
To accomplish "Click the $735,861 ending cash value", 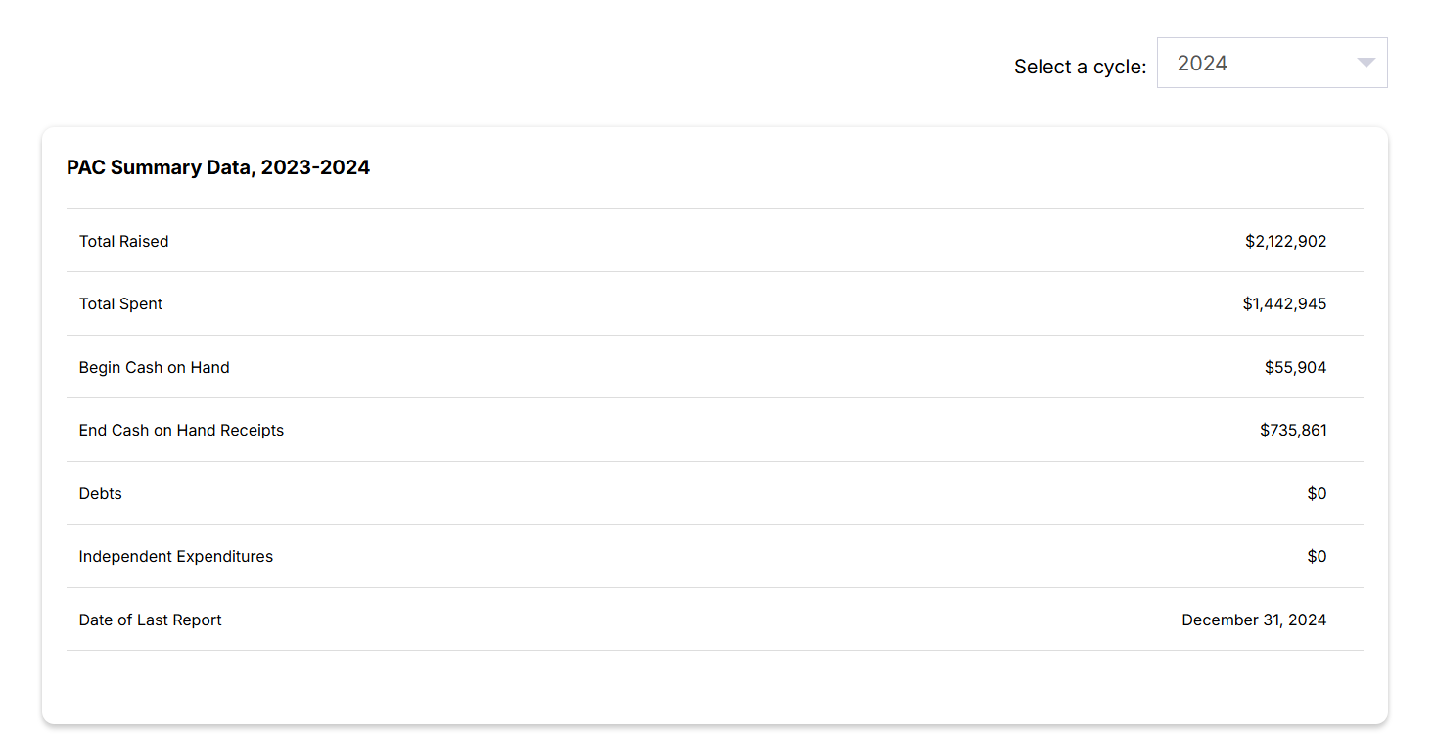I will (x=1293, y=430).
